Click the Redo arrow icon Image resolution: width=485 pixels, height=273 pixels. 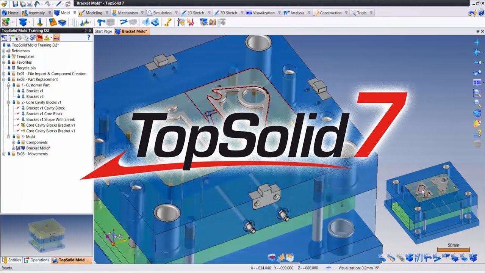pos(48,3)
